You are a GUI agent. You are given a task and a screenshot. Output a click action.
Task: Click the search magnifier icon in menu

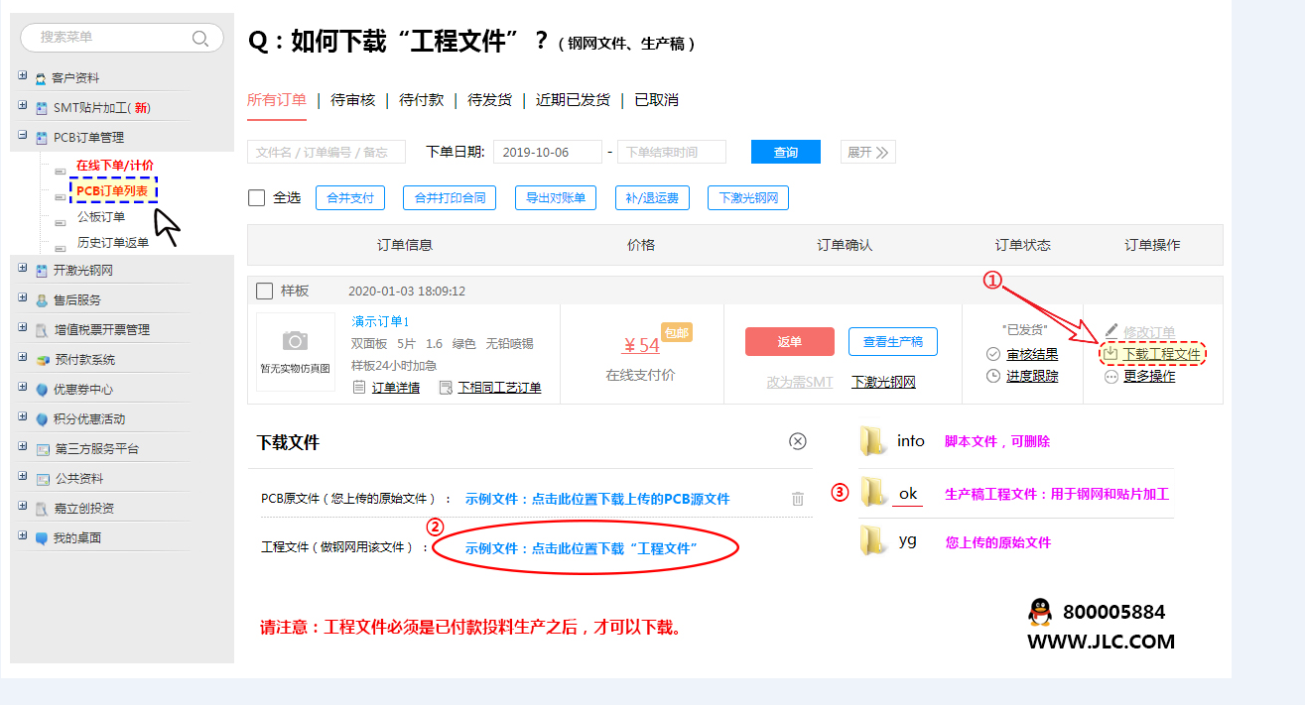(x=200, y=38)
